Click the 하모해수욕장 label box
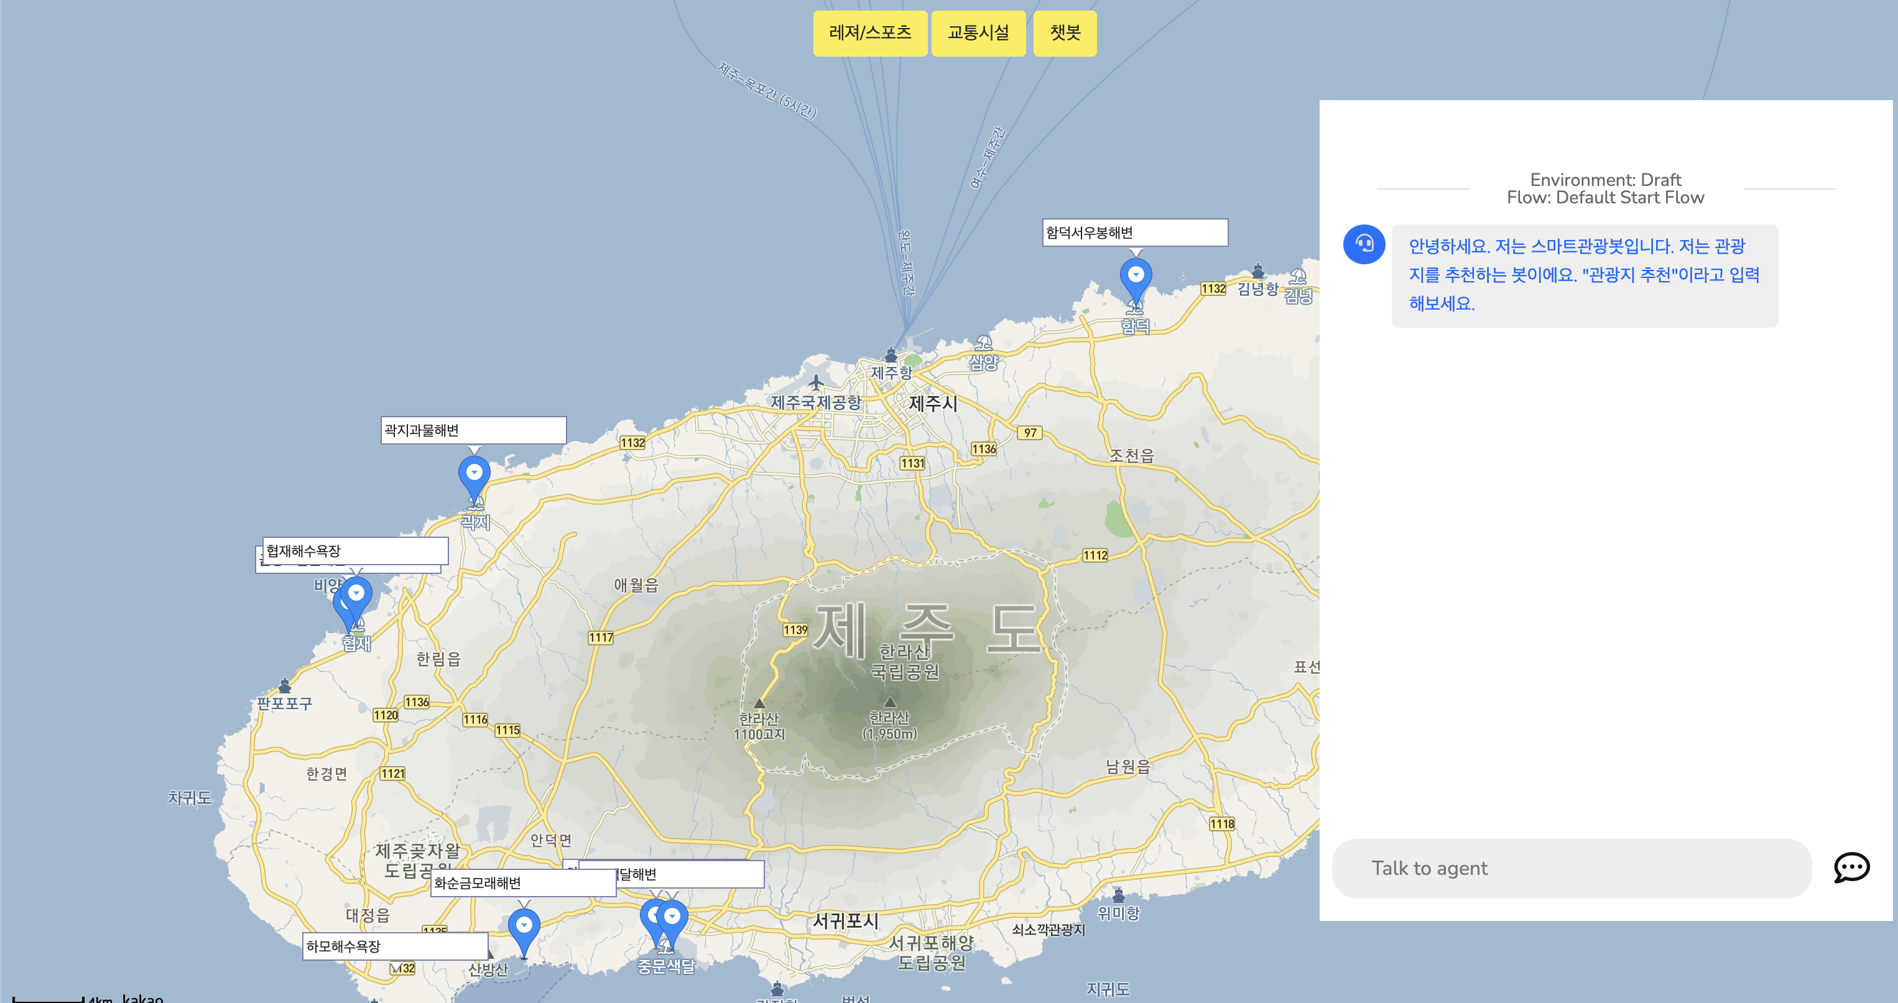 tap(395, 946)
